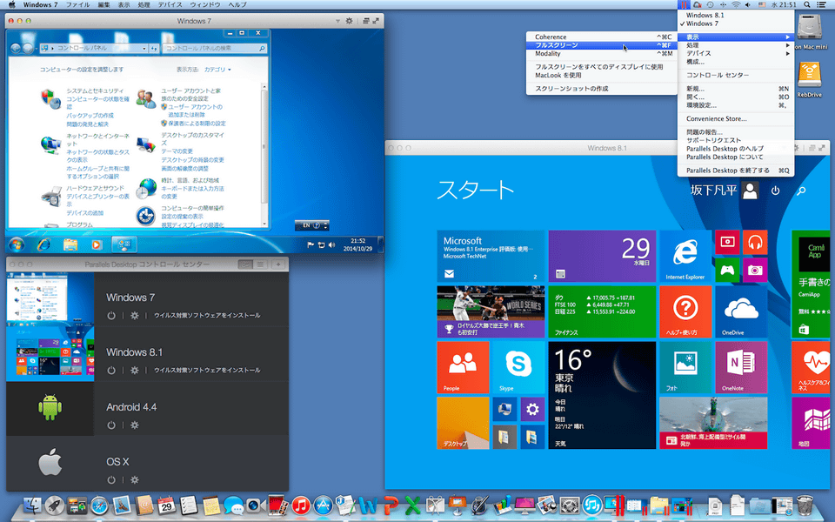Open Safari in the Dock
This screenshot has height=522, width=835.
point(99,505)
